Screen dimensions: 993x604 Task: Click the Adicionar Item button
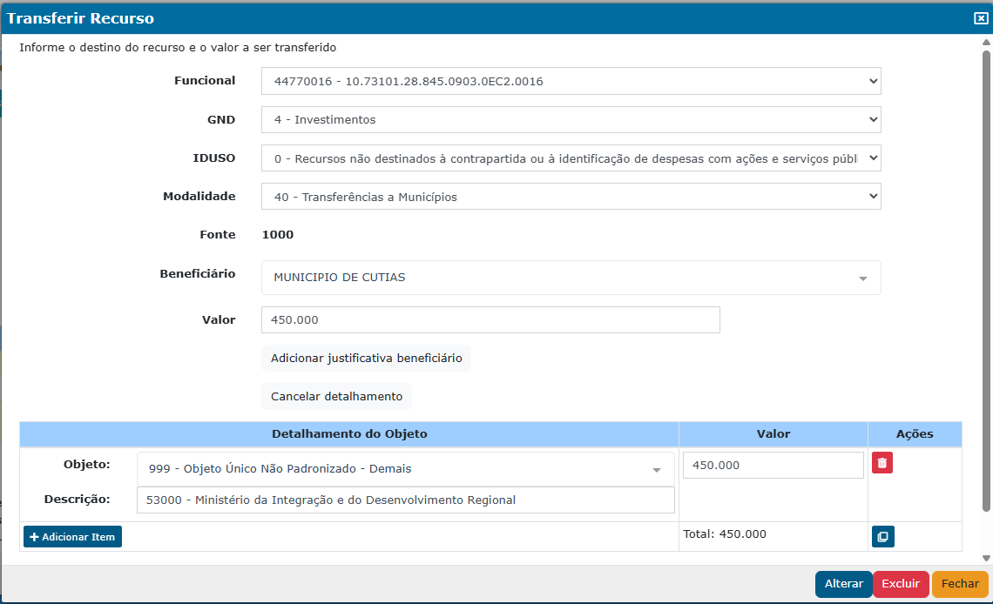(x=72, y=537)
